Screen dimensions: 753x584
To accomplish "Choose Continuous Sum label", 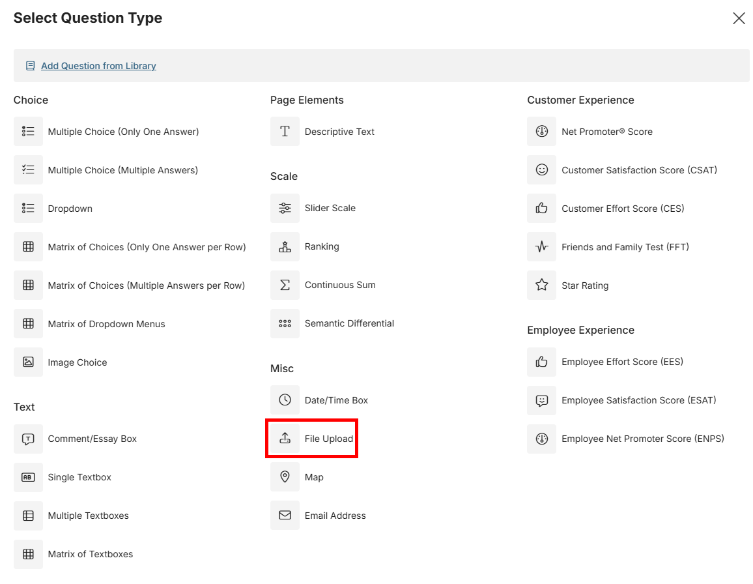I will click(x=340, y=285).
